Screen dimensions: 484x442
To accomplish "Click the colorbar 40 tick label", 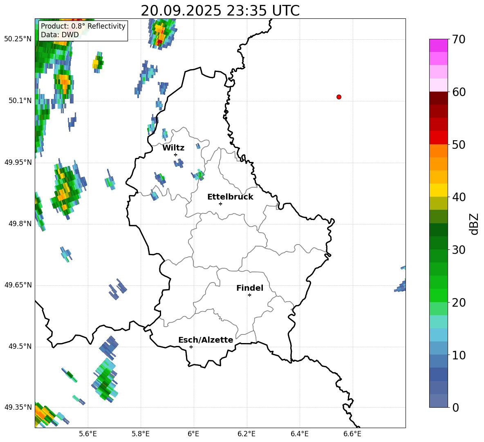I will coord(459,197).
